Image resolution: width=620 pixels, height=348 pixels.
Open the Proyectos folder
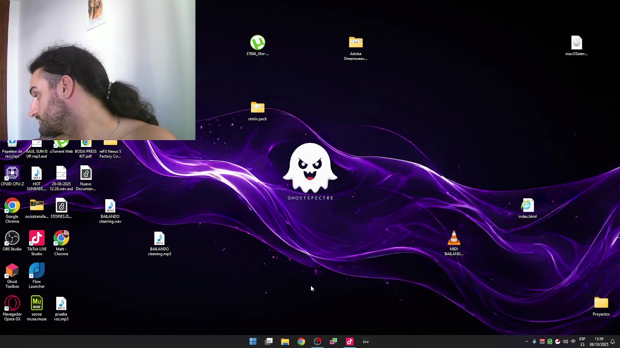pos(601,306)
